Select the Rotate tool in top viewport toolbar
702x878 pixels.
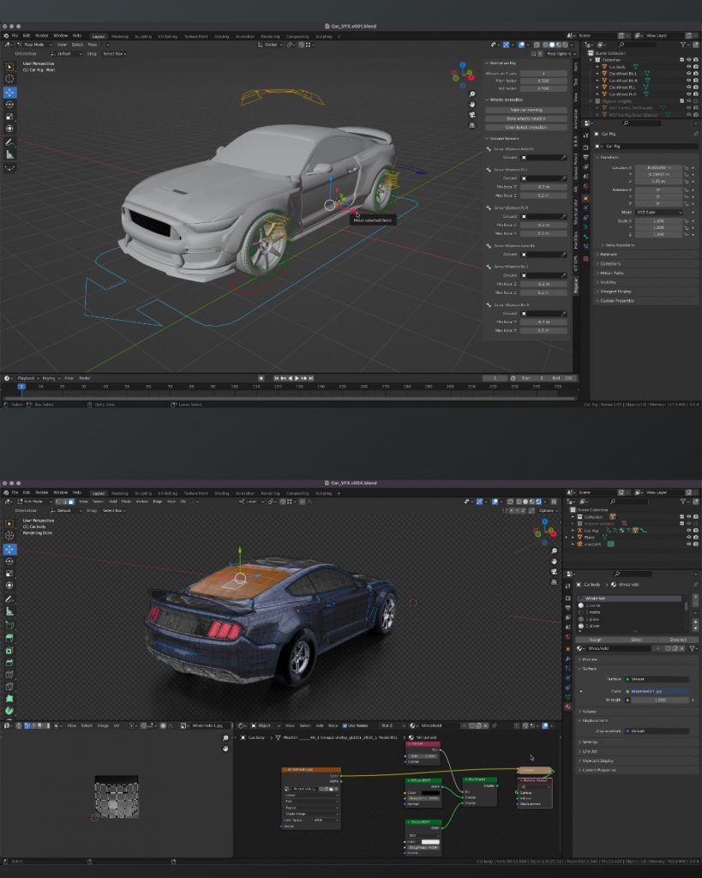coord(10,104)
